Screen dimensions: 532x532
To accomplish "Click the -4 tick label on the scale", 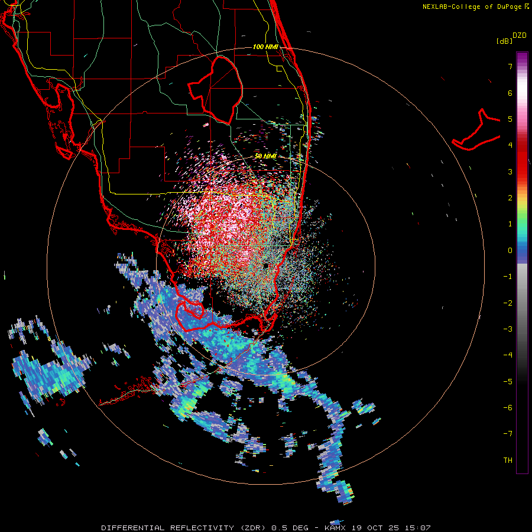I will (x=508, y=355).
